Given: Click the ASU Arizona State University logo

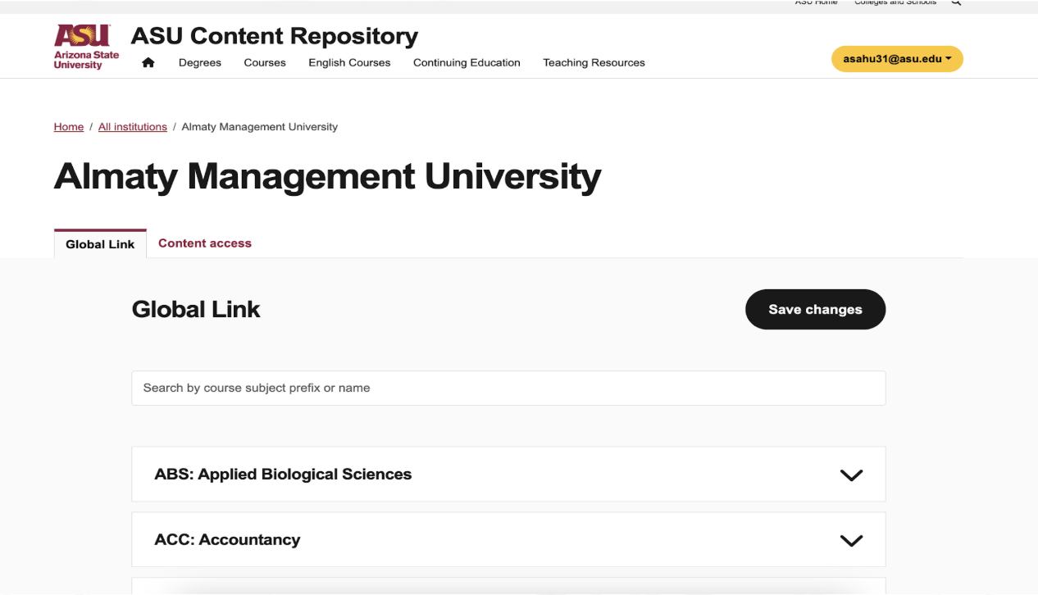Looking at the screenshot, I should pos(86,48).
